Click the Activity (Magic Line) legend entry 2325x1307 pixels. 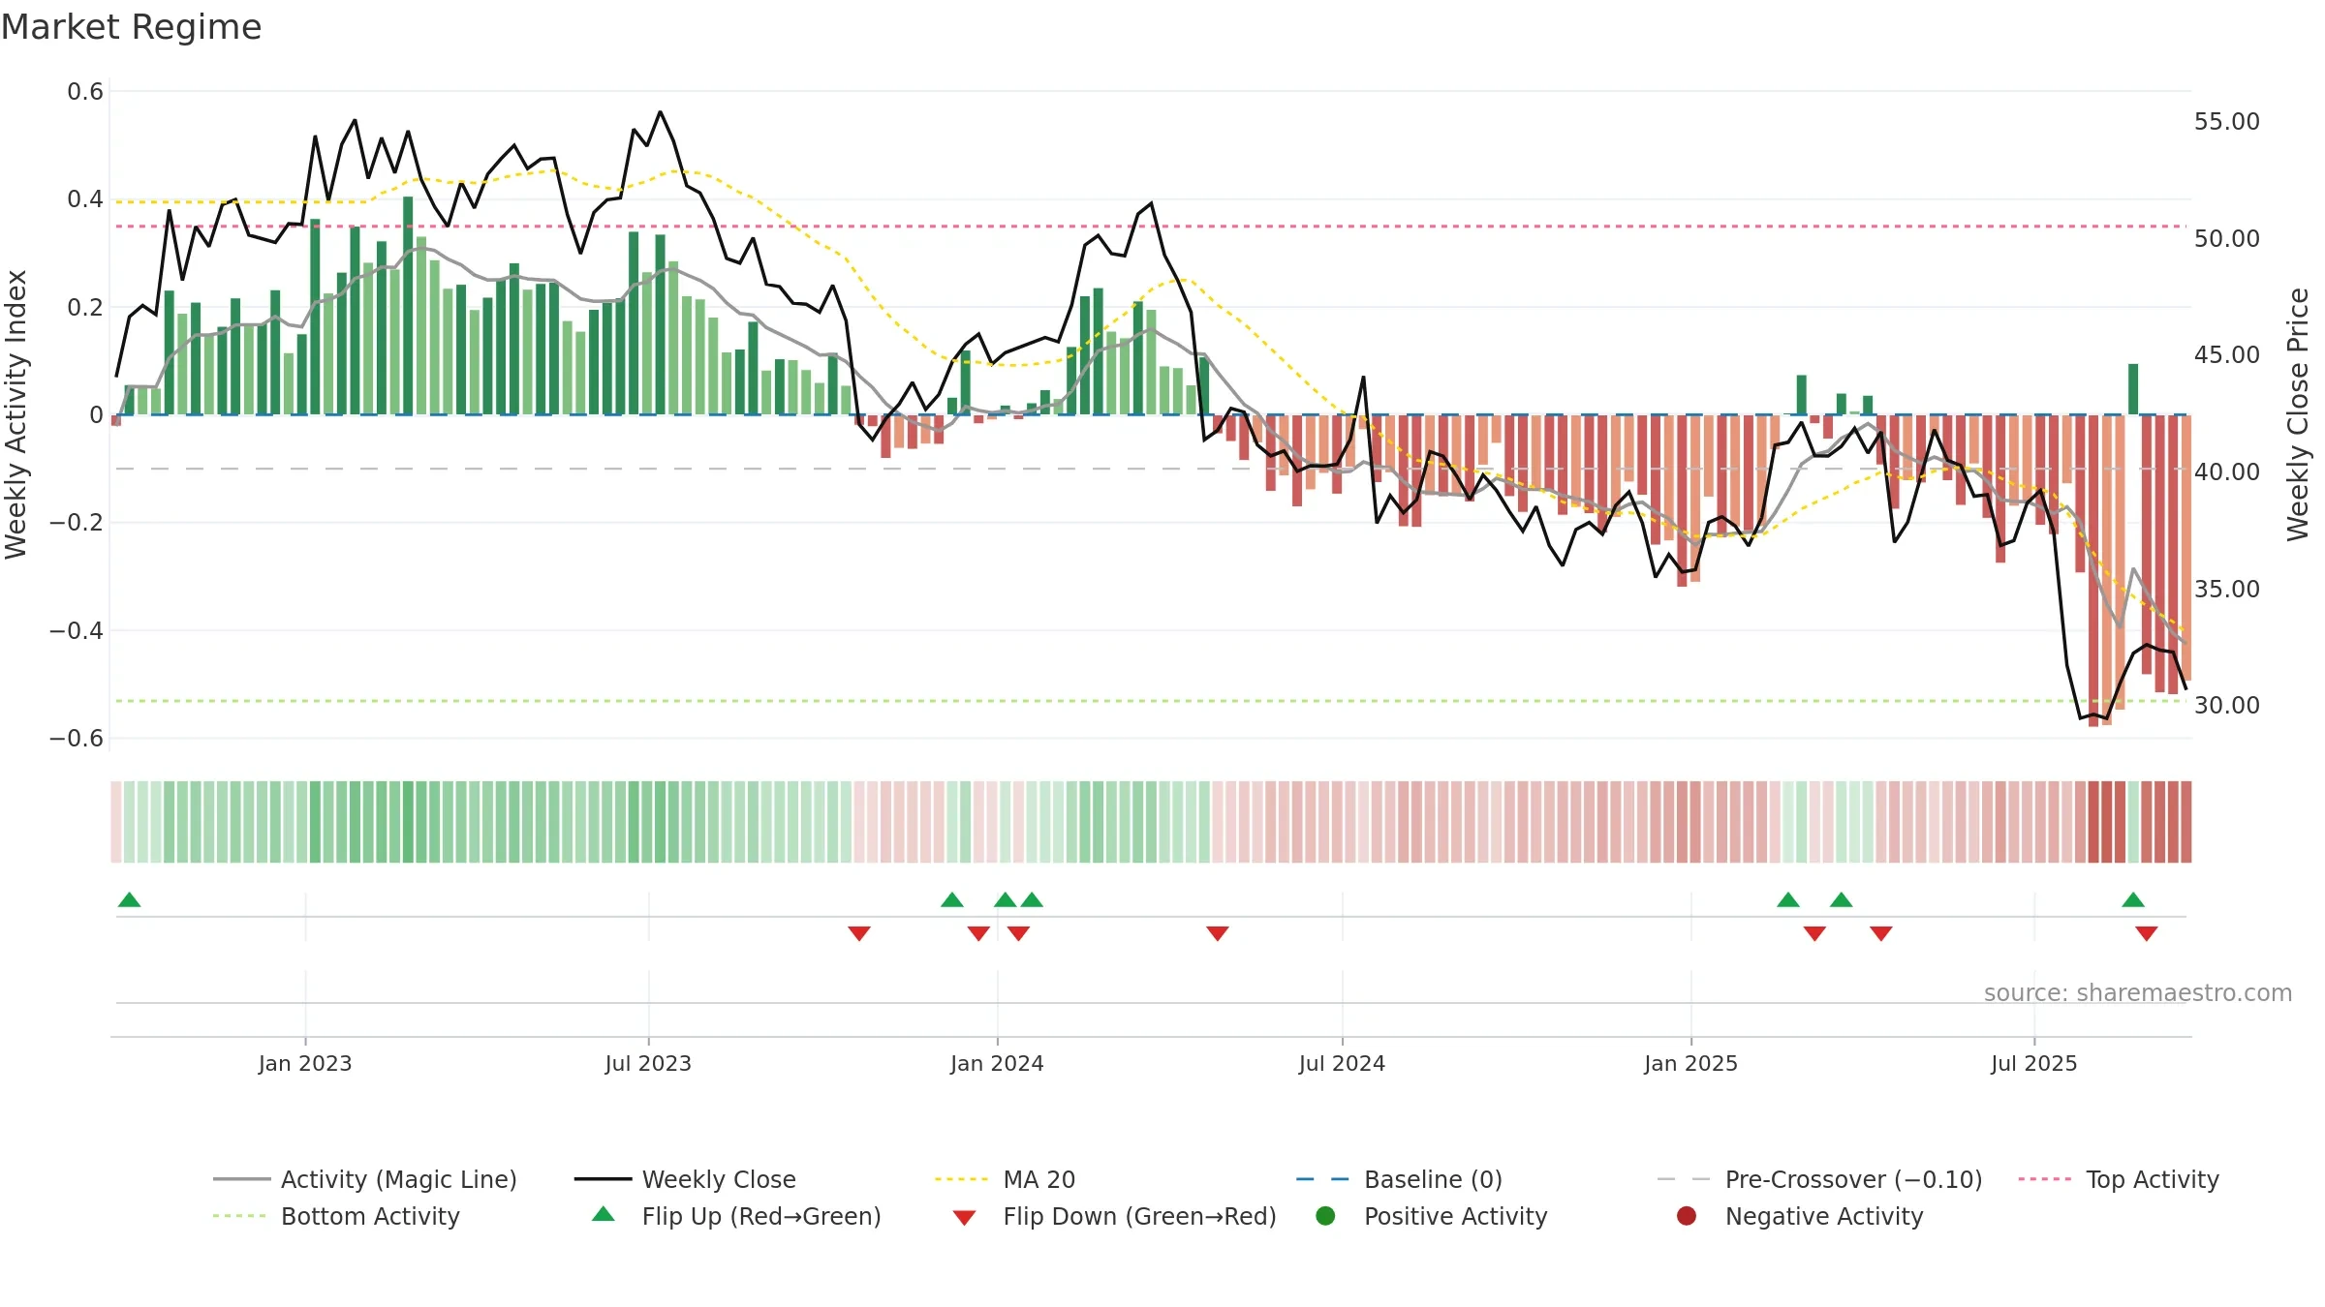click(365, 1179)
